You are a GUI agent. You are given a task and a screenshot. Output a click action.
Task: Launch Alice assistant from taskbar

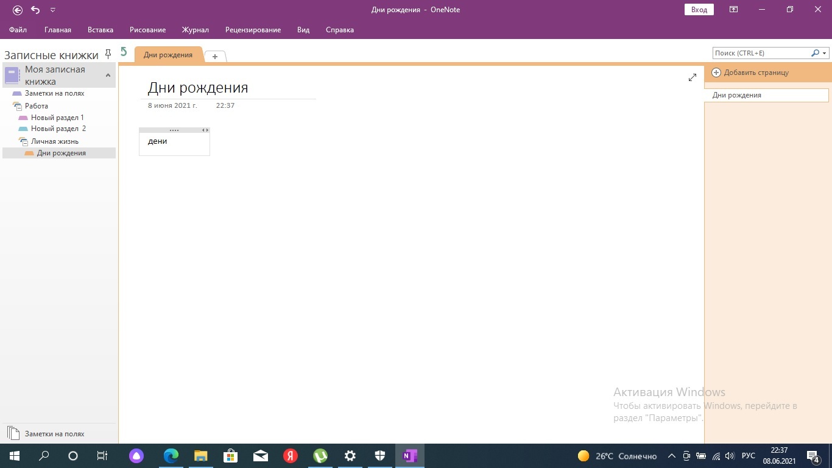(x=136, y=456)
